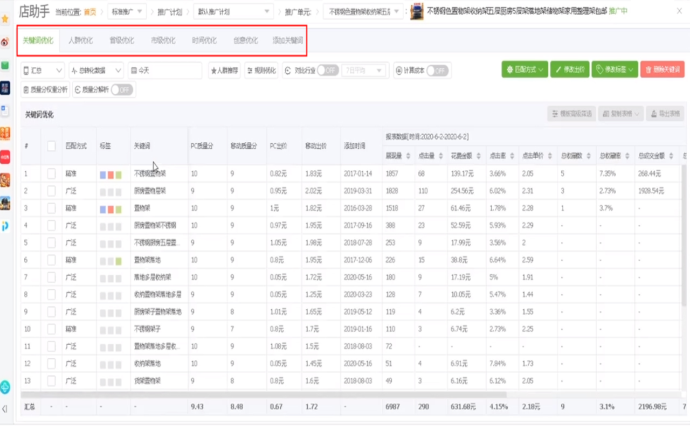Image resolution: width=690 pixels, height=431 pixels.
Task: Click 规则优化 button
Action: [x=261, y=71]
